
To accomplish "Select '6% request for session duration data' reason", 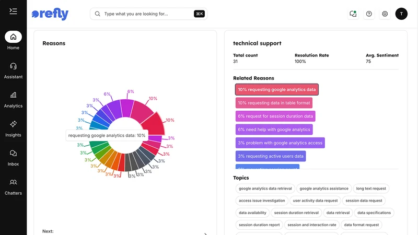I will (275, 116).
